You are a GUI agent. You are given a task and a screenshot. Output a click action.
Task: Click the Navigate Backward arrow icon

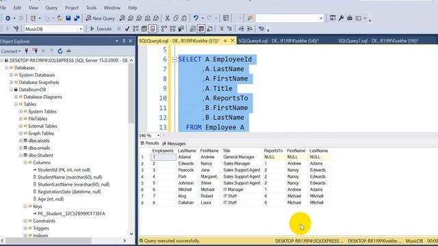click(8, 18)
